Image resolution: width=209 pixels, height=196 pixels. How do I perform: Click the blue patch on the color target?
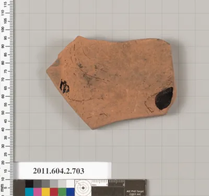[71, 192]
